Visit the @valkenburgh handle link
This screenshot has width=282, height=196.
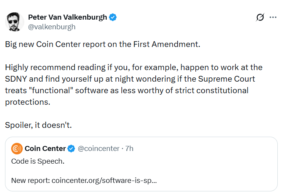click(52, 27)
